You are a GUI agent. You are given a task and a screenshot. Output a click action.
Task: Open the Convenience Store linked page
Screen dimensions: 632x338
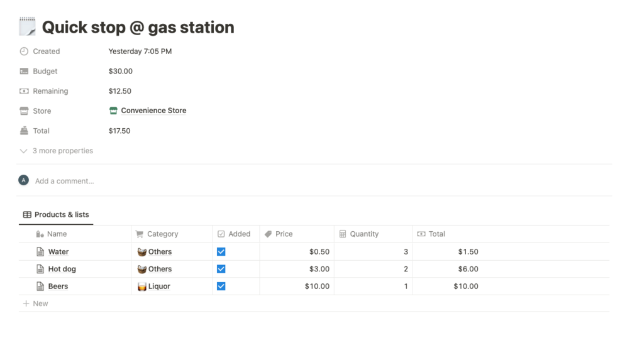153,111
